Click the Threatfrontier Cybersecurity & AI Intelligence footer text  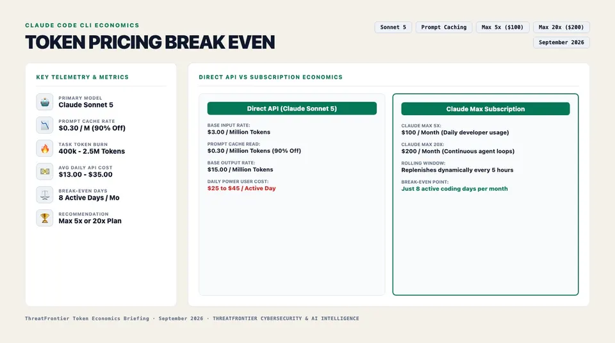point(286,319)
